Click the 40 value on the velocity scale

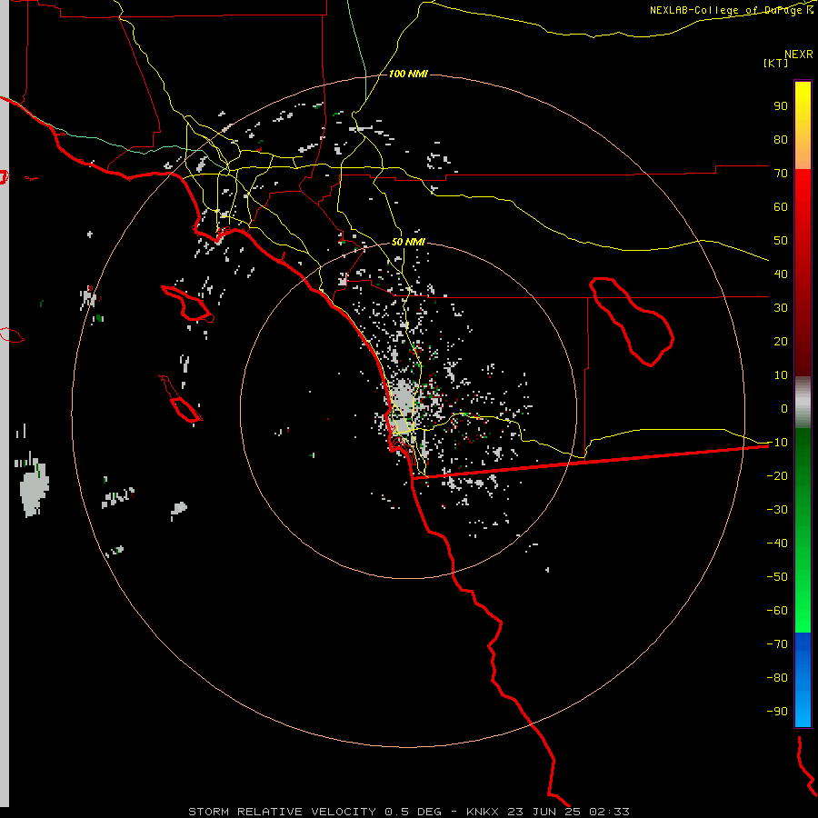[x=781, y=274]
